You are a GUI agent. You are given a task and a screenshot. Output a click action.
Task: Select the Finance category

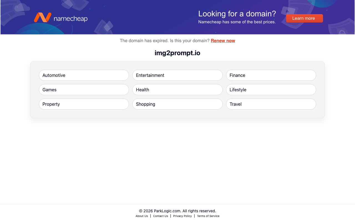pos(271,75)
